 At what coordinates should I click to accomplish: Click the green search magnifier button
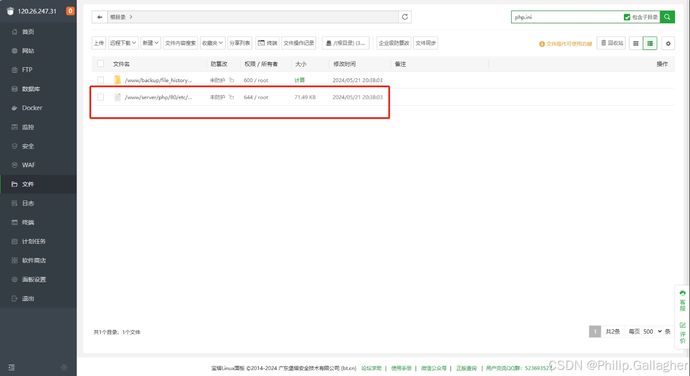(x=667, y=17)
